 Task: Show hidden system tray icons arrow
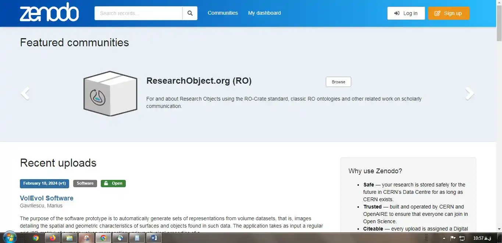(444, 238)
